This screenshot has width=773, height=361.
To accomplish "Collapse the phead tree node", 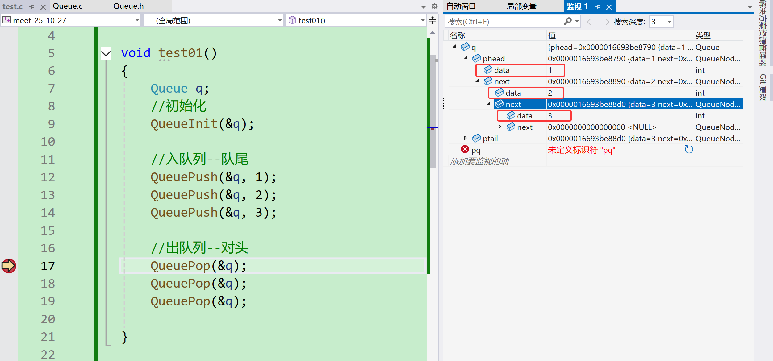I will pos(466,58).
